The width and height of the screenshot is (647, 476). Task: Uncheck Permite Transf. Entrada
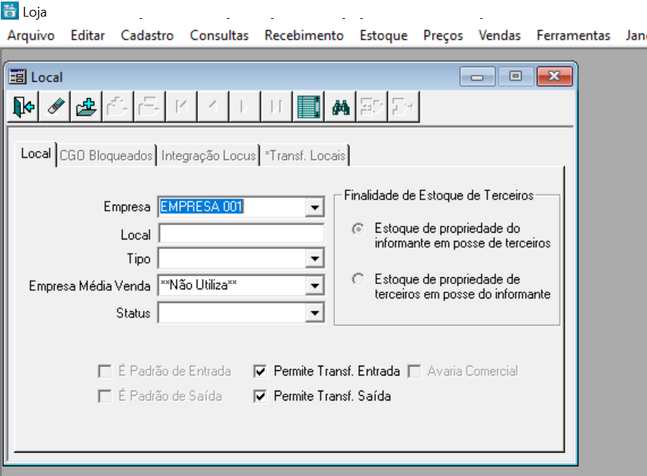260,371
